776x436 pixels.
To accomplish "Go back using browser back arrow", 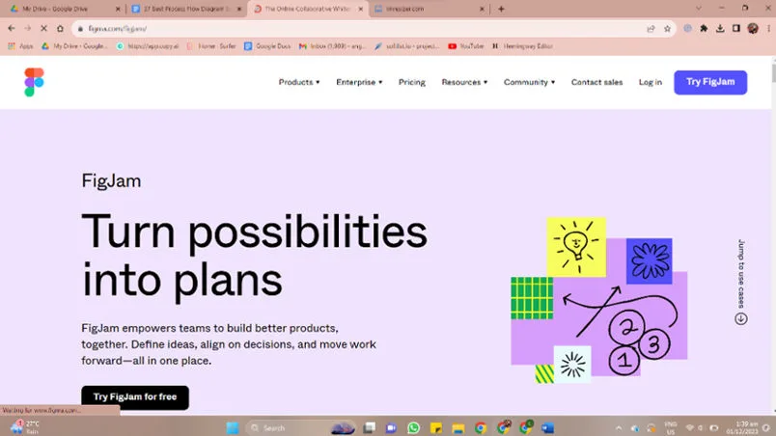I will click(x=12, y=29).
